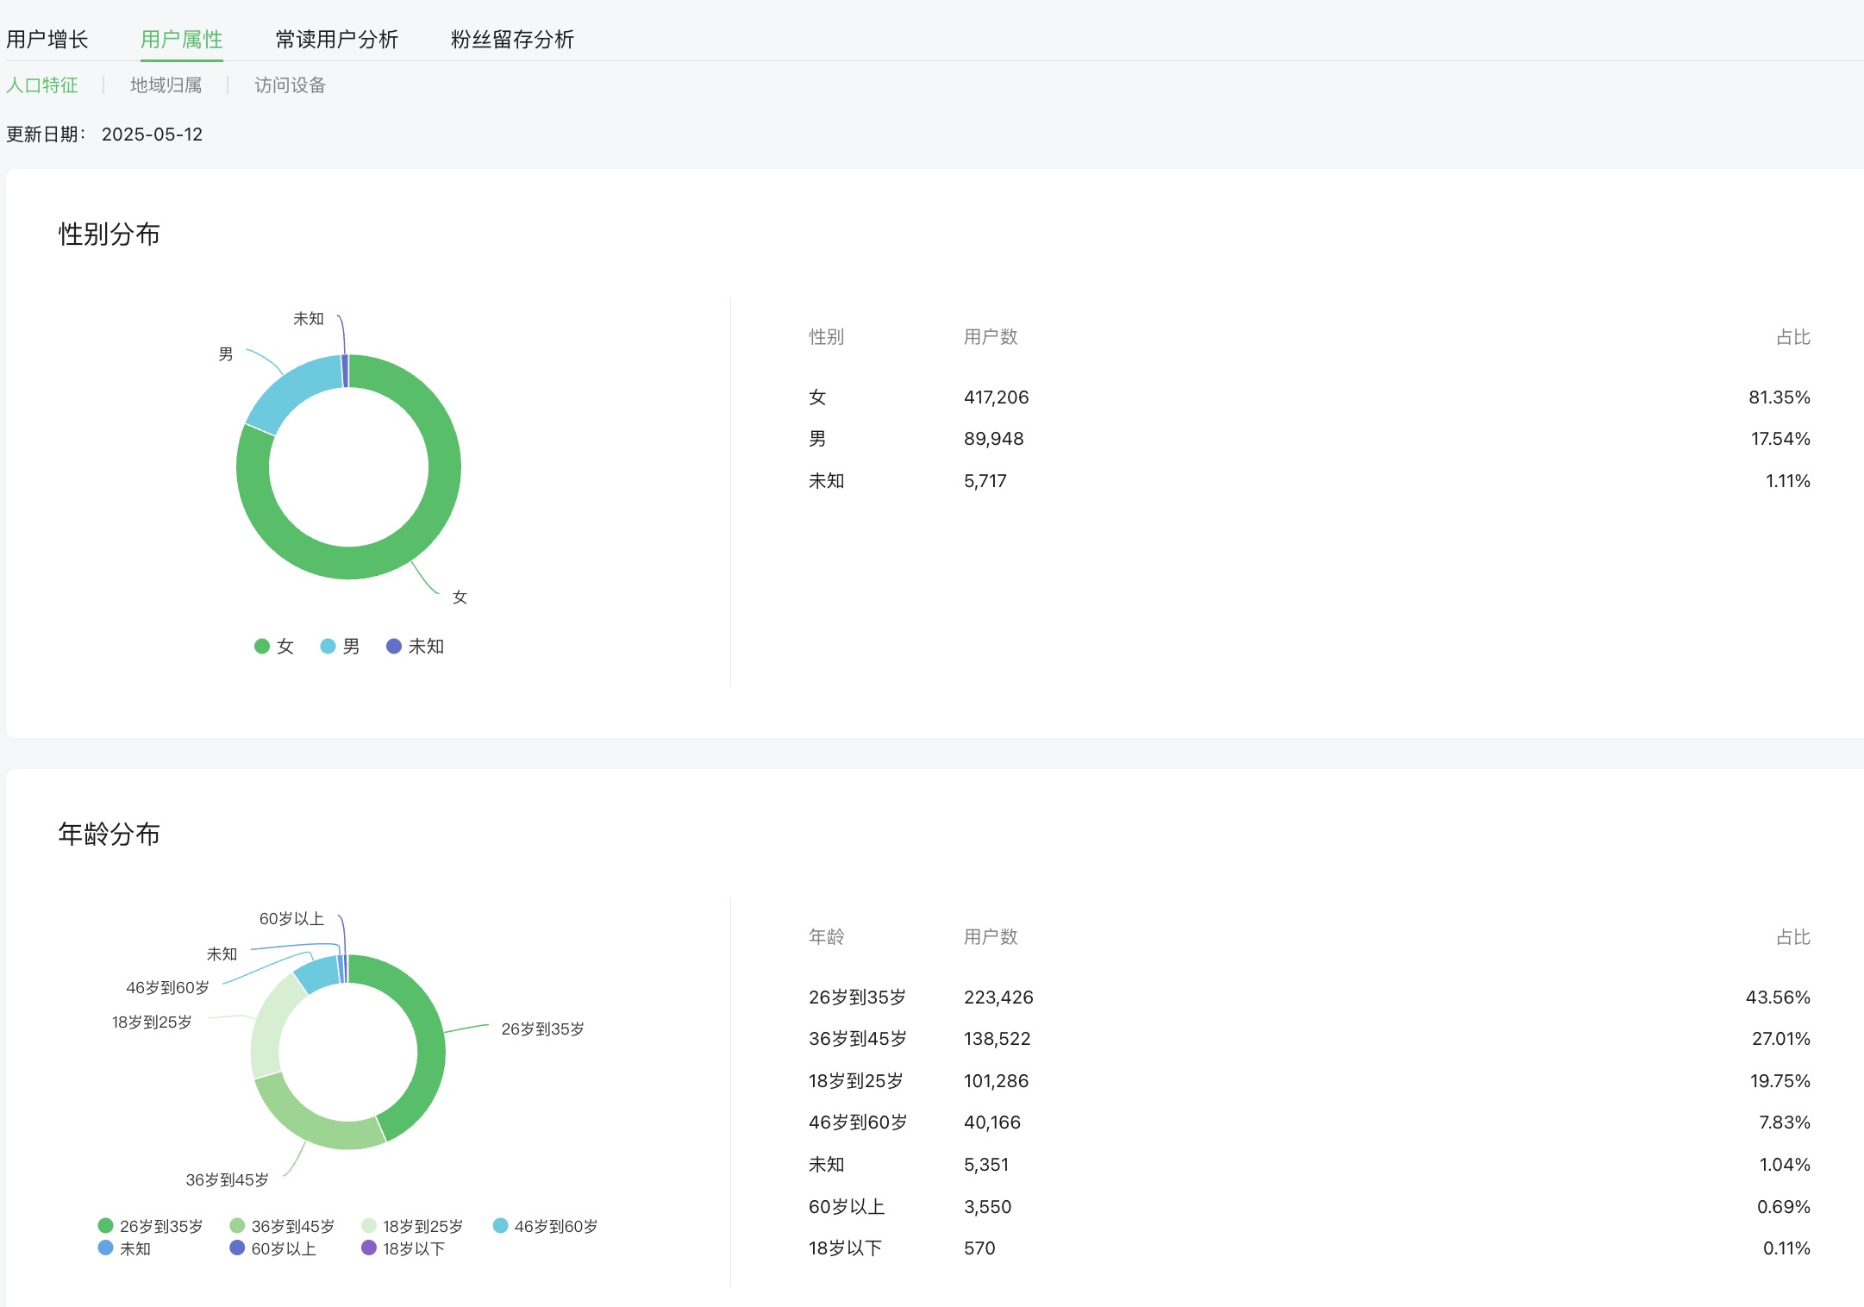Open the 用户增长 tab

[47, 40]
